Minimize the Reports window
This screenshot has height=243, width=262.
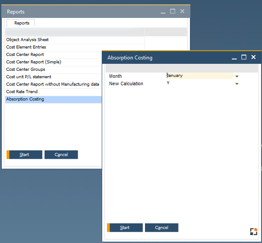[163, 11]
